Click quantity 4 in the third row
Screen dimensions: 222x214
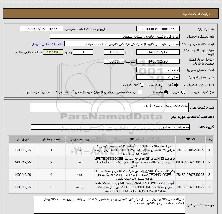(51, 175)
